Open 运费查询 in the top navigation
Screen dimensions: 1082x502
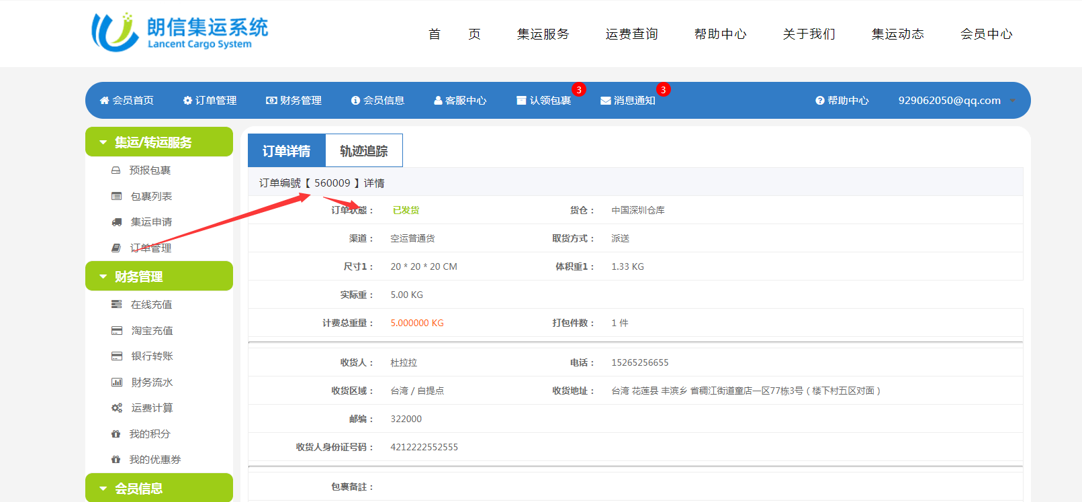631,34
